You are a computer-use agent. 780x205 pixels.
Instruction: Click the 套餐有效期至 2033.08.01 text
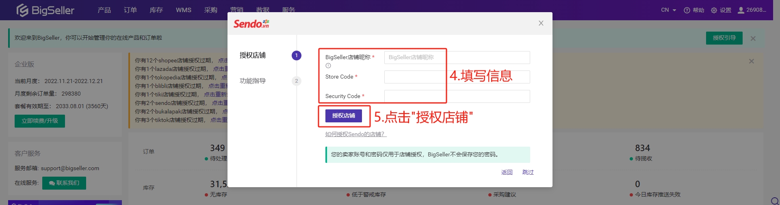[x=61, y=106]
